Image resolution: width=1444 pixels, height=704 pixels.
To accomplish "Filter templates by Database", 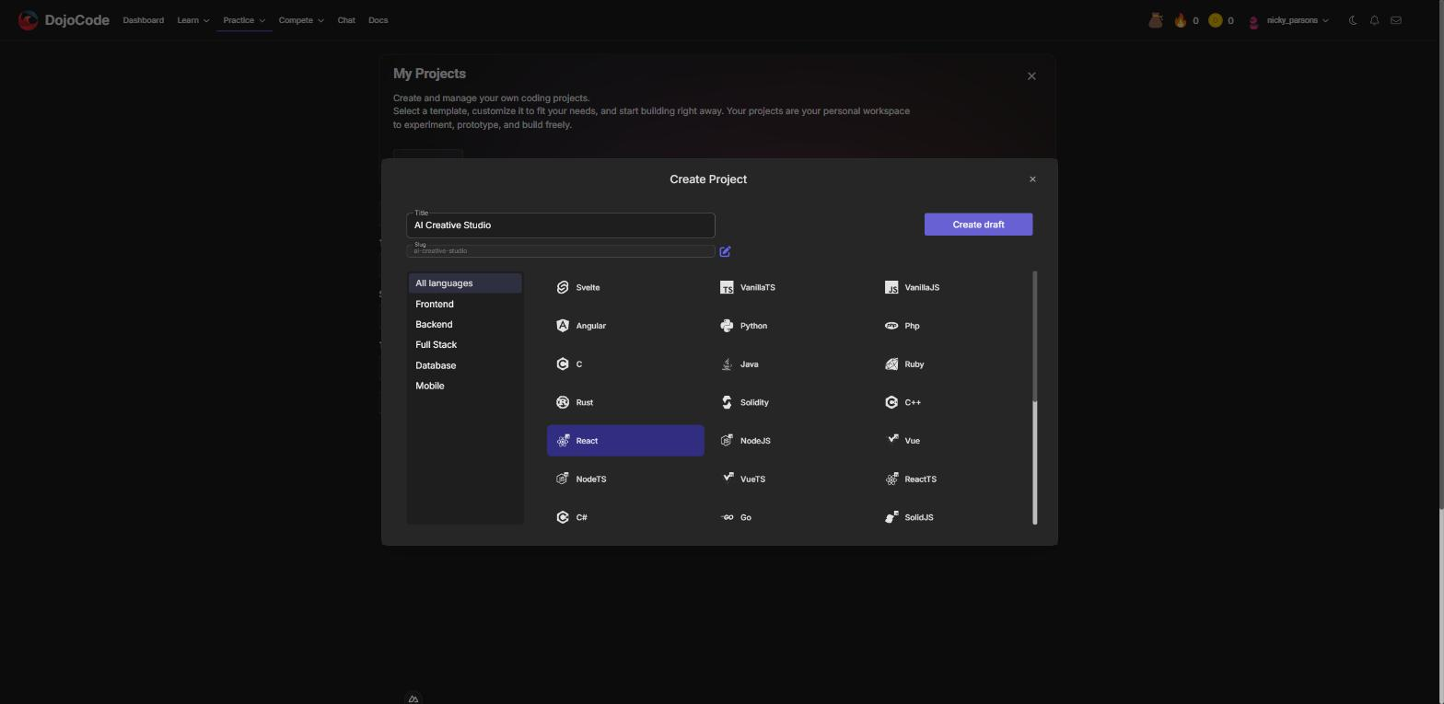I will point(465,365).
